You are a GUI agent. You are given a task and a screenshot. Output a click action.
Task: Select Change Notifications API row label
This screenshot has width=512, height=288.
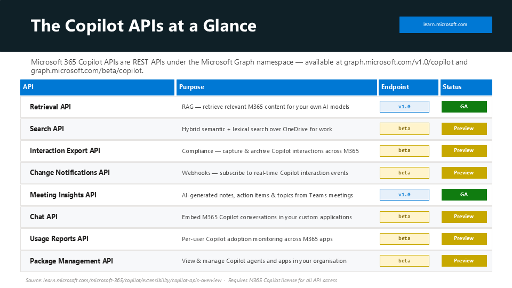point(70,172)
